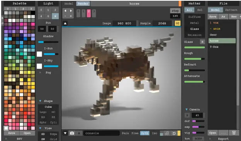Screen dimensions: 241x141
Task: Switch to the Model tab
Action: (69, 4)
